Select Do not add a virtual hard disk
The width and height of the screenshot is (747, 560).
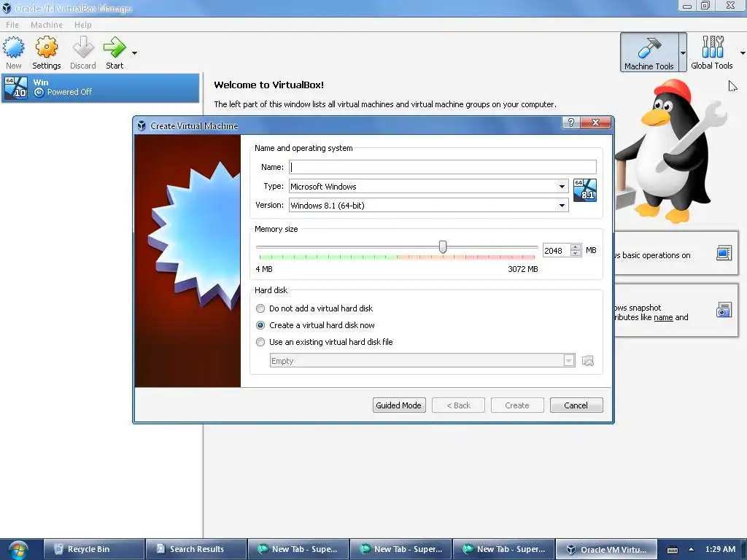pyautogui.click(x=314, y=308)
